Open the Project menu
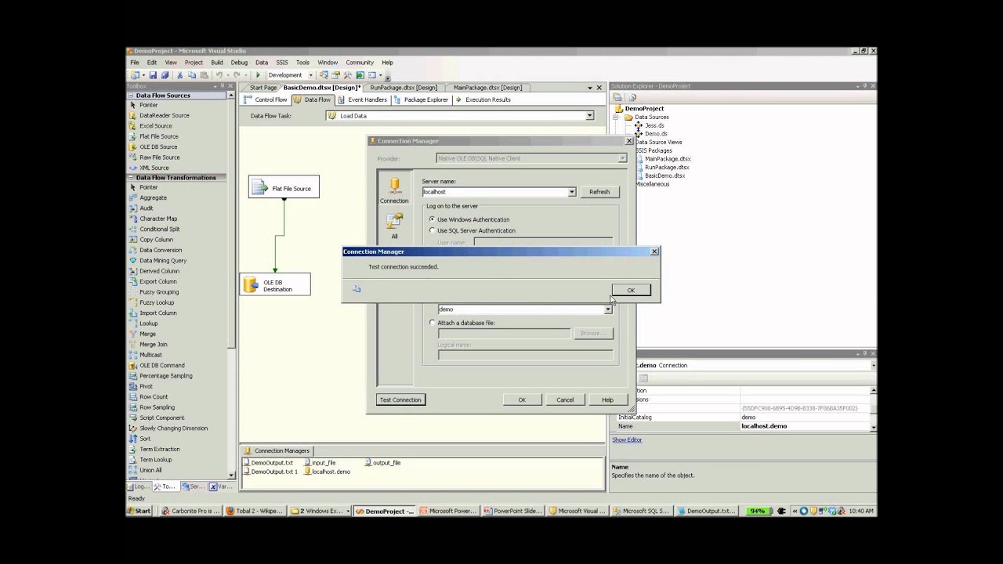This screenshot has height=564, width=1003. click(194, 63)
